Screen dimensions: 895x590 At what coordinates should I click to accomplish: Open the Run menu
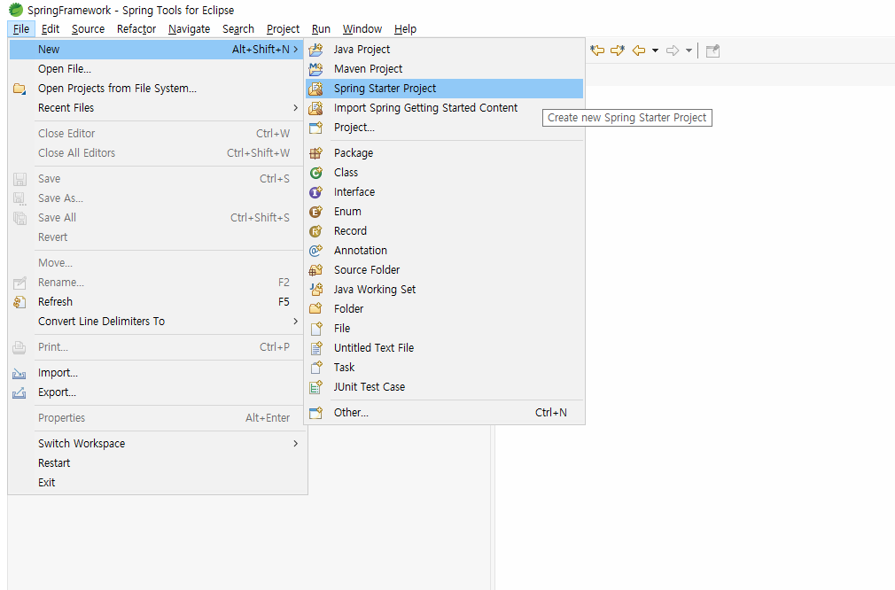pyautogui.click(x=321, y=29)
